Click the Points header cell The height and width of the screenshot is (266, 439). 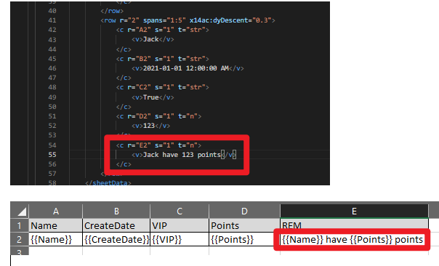[244, 226]
